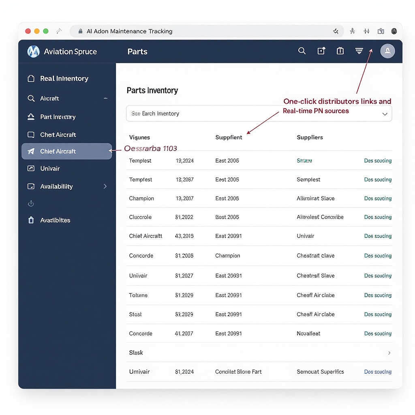Click the Chief Aircraftt table cell
The width and height of the screenshot is (415, 415).
[x=145, y=236]
